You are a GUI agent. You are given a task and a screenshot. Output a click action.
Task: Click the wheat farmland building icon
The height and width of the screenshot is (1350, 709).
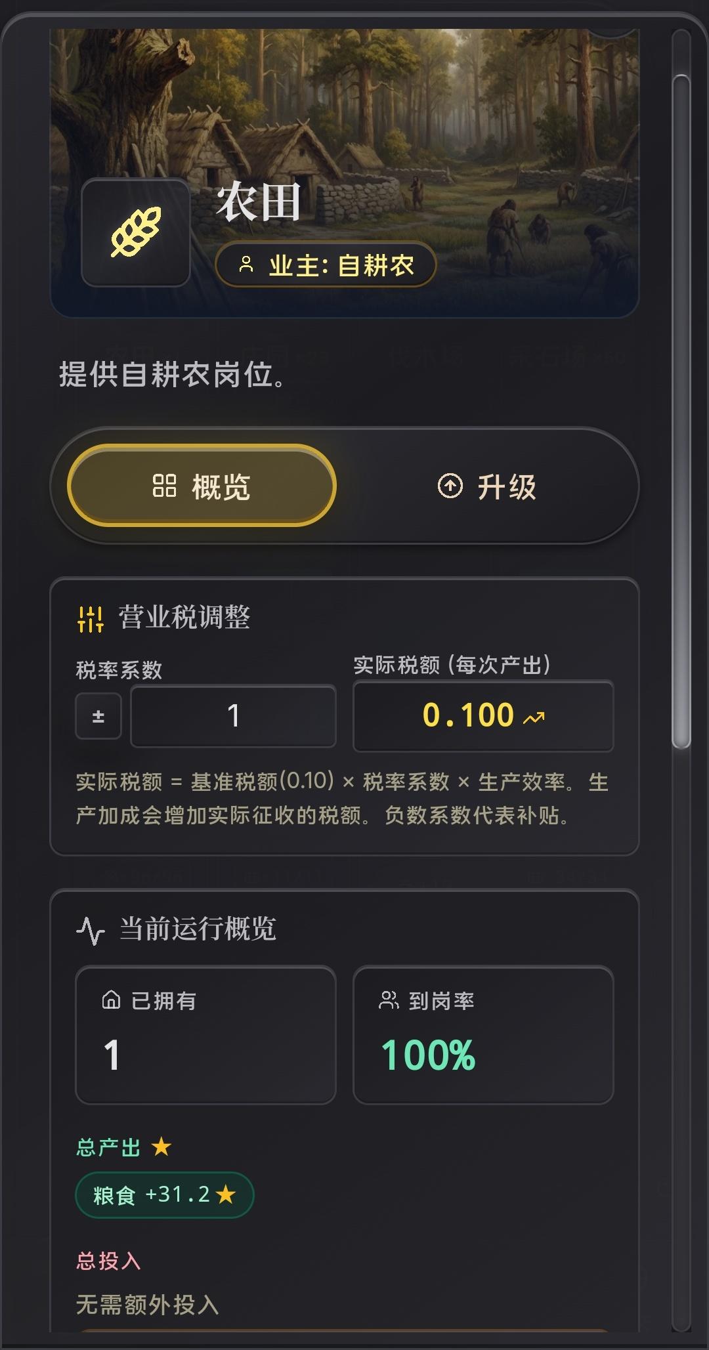pos(136,232)
